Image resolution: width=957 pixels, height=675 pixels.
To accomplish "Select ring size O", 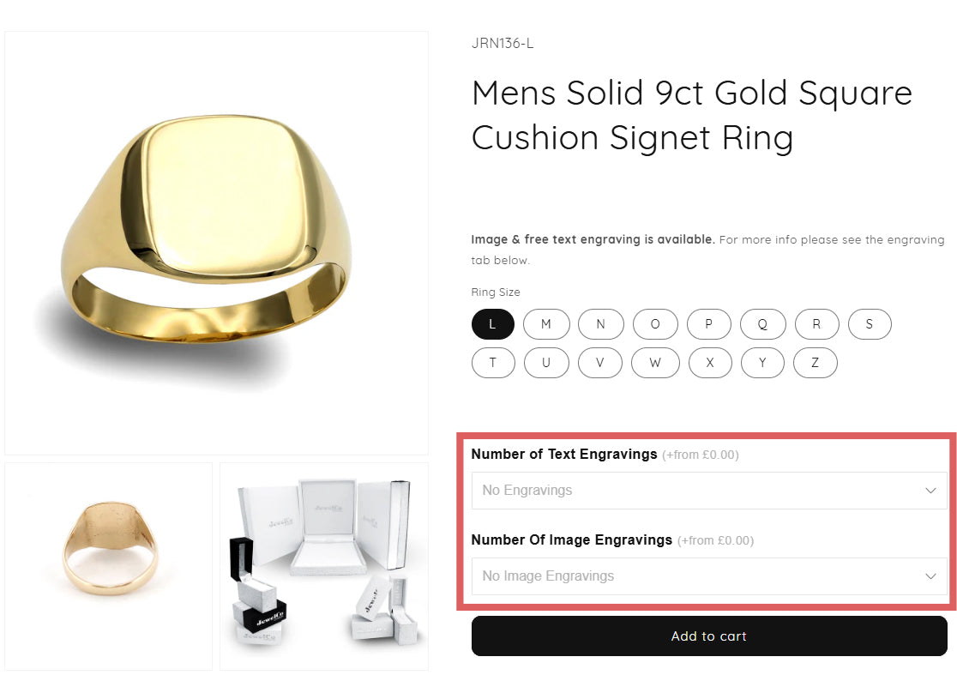I will pyautogui.click(x=655, y=324).
